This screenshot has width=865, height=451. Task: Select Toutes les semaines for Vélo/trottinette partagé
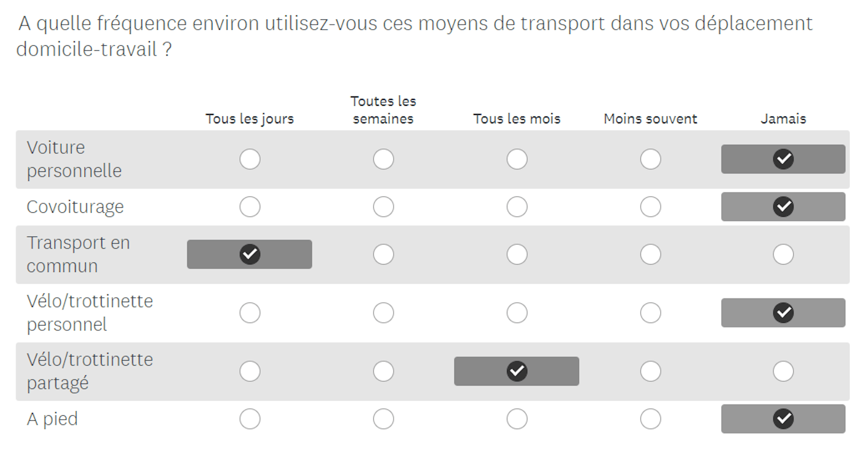(x=383, y=371)
